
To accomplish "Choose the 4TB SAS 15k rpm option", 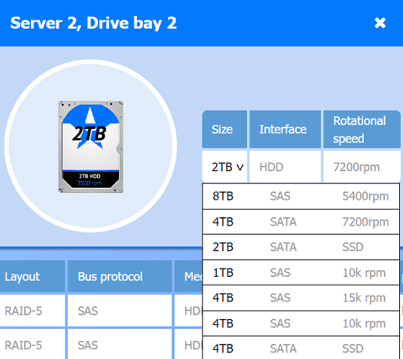I will click(x=301, y=298).
